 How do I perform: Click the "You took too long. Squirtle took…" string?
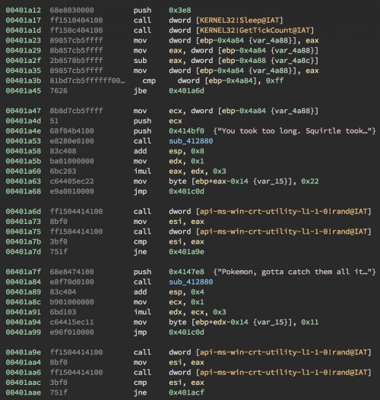tap(294, 131)
